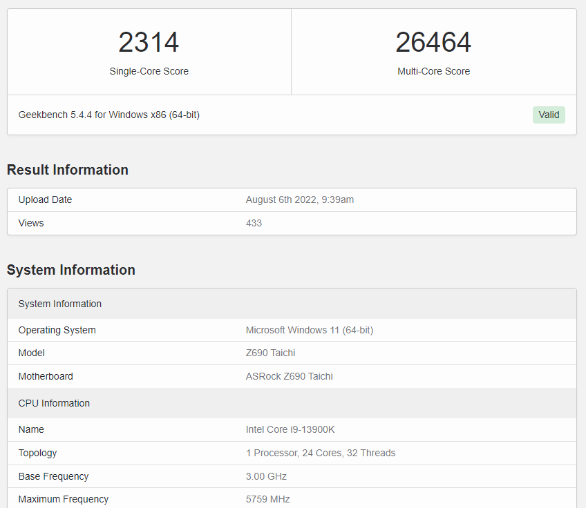Click Intel Core i9-13900K value
Image resolution: width=586 pixels, height=508 pixels.
coord(290,429)
